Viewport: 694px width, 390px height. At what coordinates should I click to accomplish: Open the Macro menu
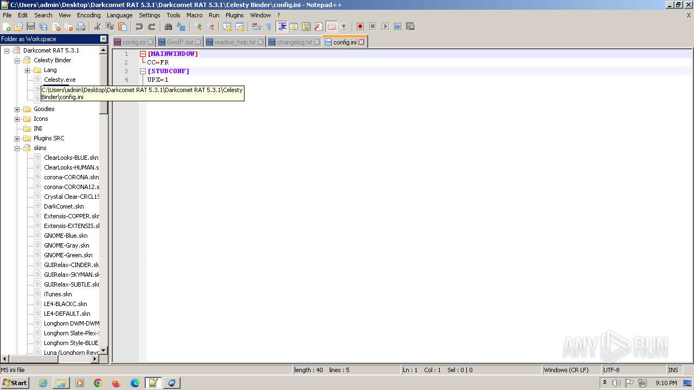tap(194, 15)
